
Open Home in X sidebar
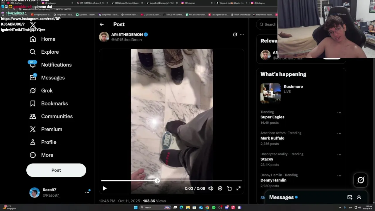[42, 39]
